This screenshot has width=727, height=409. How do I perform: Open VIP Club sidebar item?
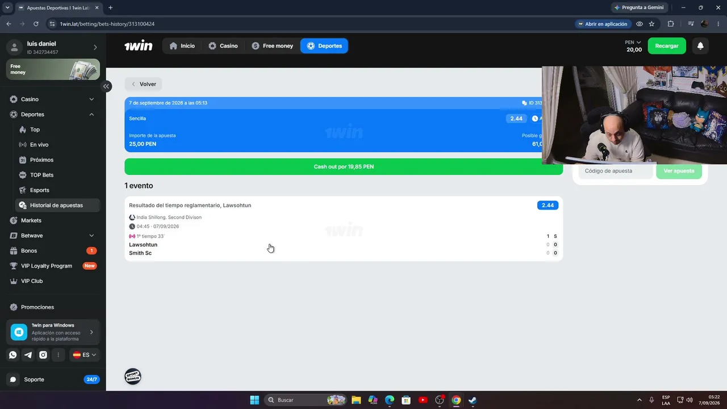point(53,281)
